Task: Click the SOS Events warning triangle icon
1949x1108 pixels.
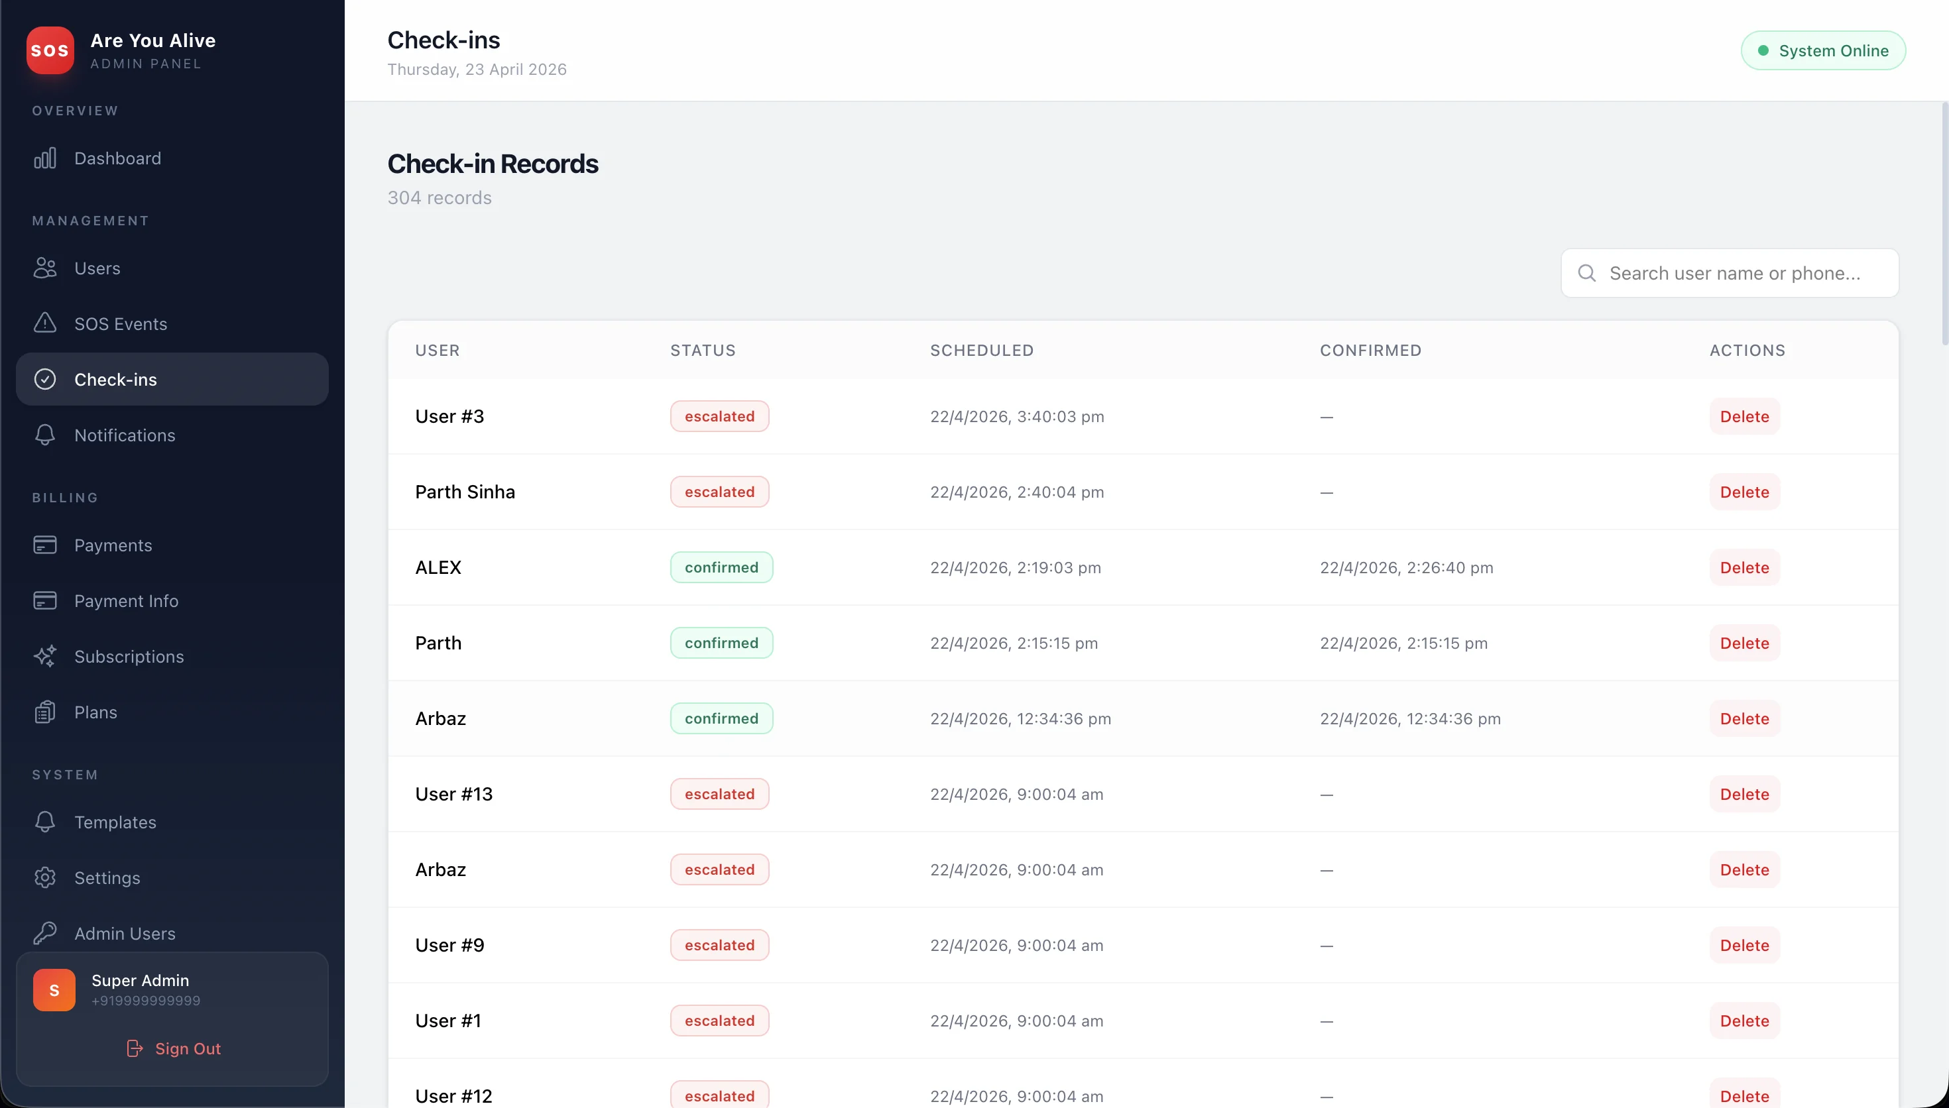Action: pyautogui.click(x=45, y=323)
